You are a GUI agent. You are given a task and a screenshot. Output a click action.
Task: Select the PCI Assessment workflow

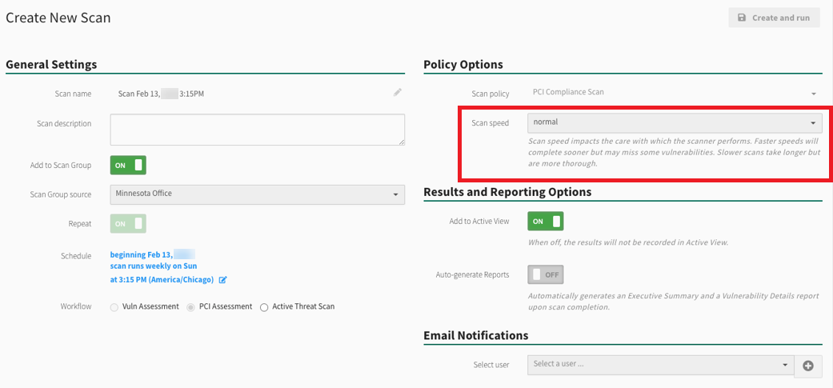point(191,307)
